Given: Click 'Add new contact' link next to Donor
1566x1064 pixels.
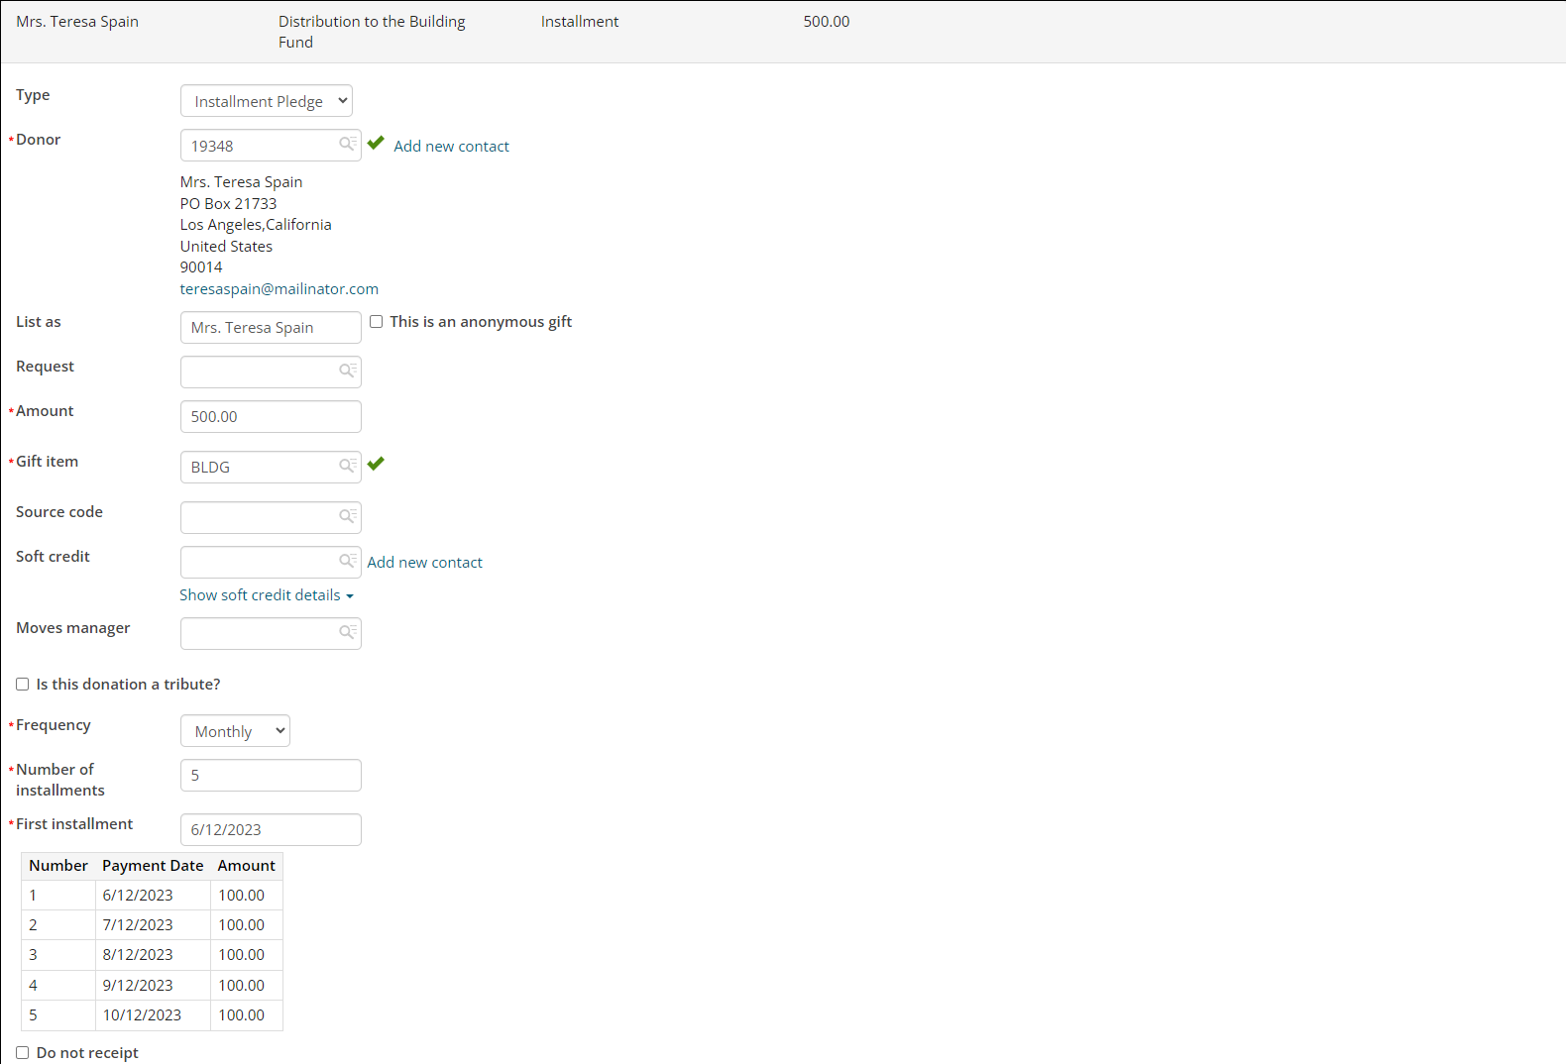Looking at the screenshot, I should point(451,147).
